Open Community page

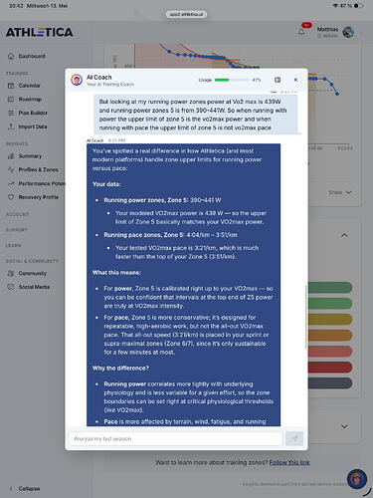[x=33, y=273]
